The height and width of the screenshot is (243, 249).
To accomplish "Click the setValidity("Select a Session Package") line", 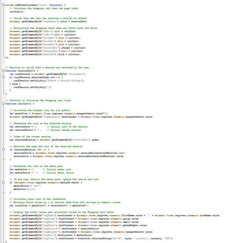I will coord(49,81).
